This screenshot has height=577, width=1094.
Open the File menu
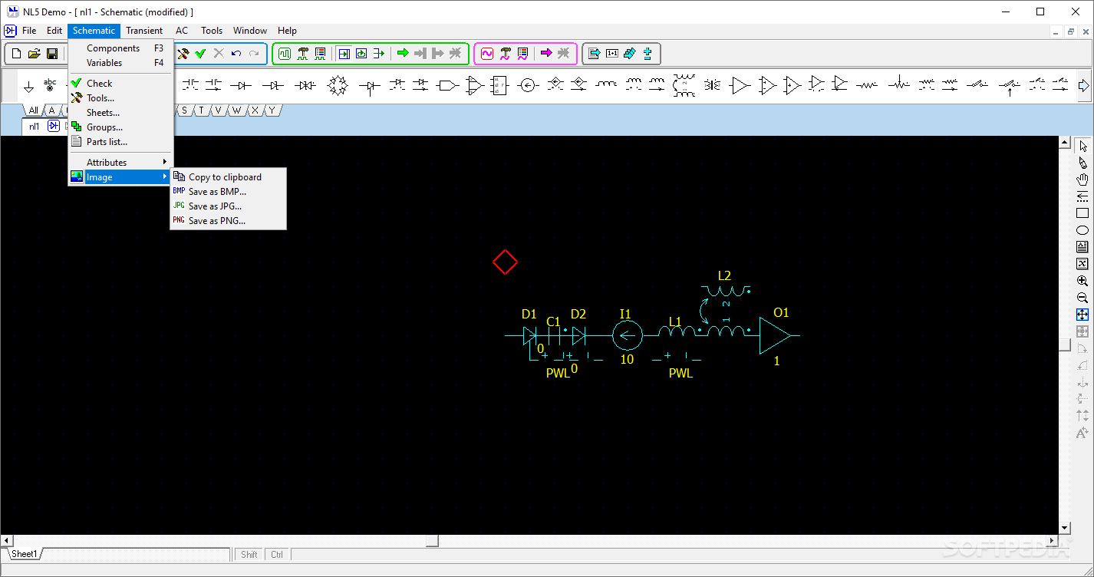tap(29, 31)
